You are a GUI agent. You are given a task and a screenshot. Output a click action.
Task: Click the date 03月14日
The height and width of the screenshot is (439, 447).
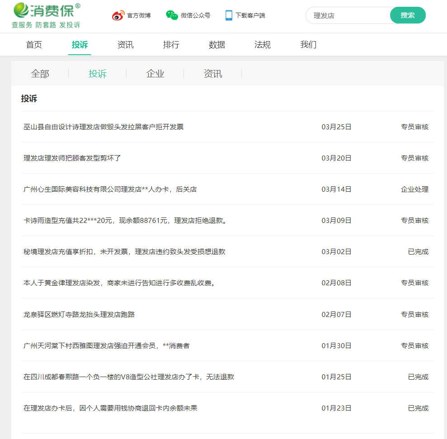[x=336, y=189]
